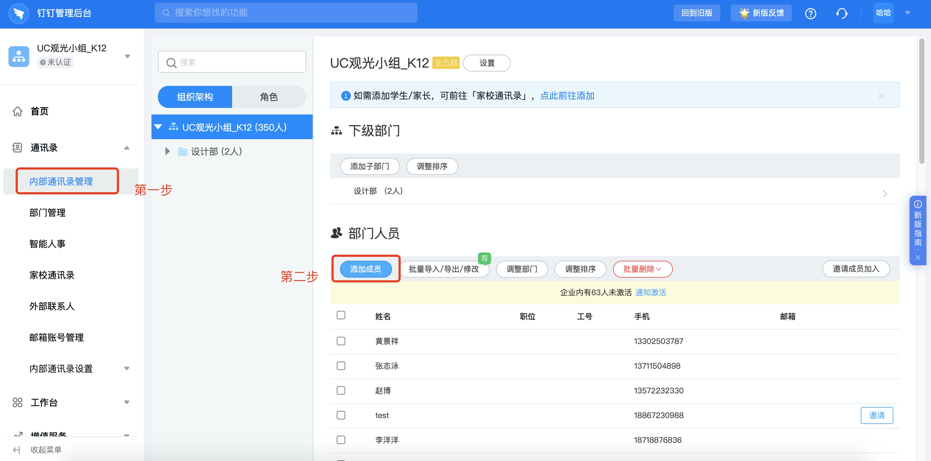Click the 回到旧版 button
Image resolution: width=931 pixels, height=461 pixels.
pyautogui.click(x=696, y=13)
